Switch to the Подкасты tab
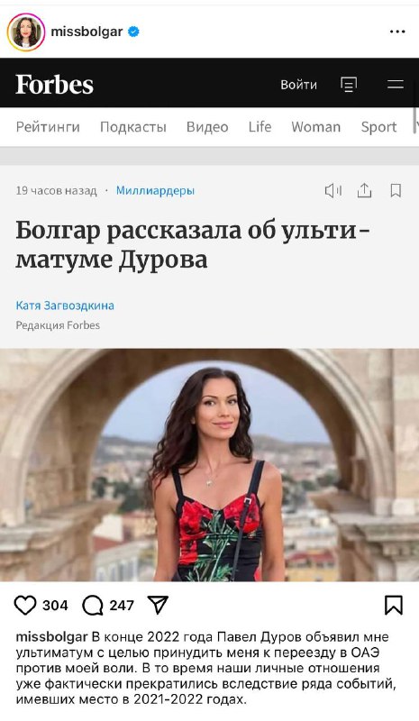 (133, 127)
